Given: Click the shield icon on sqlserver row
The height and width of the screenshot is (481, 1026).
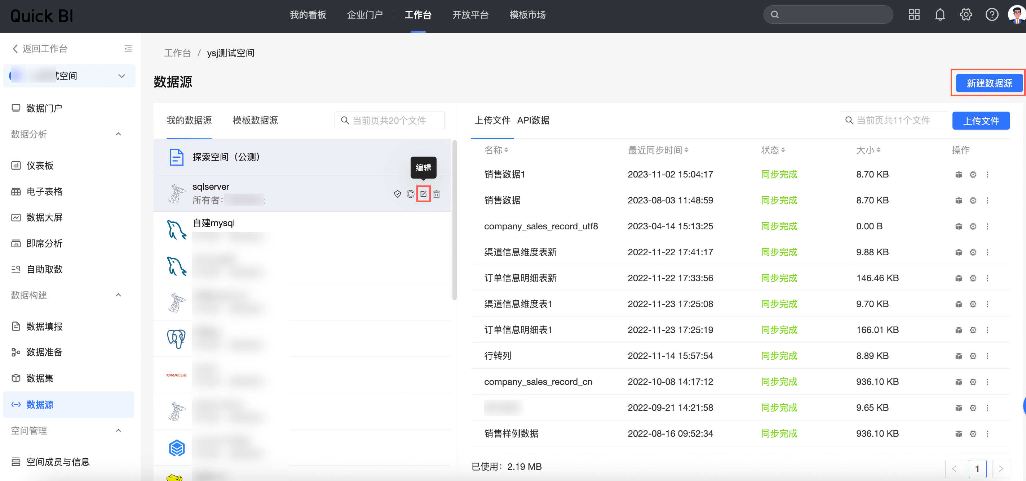Looking at the screenshot, I should [x=397, y=194].
